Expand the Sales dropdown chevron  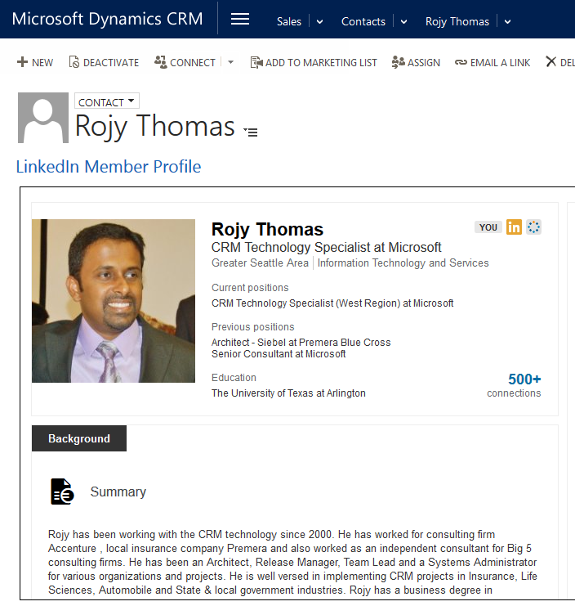(319, 21)
